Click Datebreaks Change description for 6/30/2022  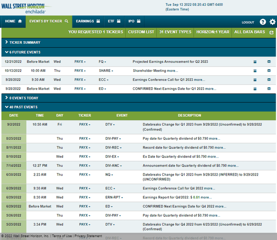pyautogui.click(x=200, y=177)
